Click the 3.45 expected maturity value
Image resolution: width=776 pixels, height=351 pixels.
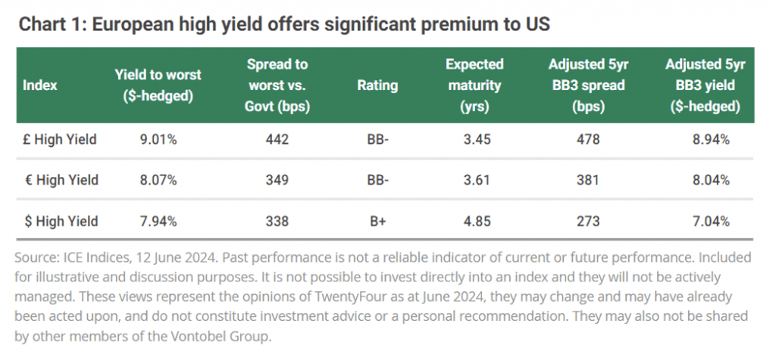pos(474,139)
